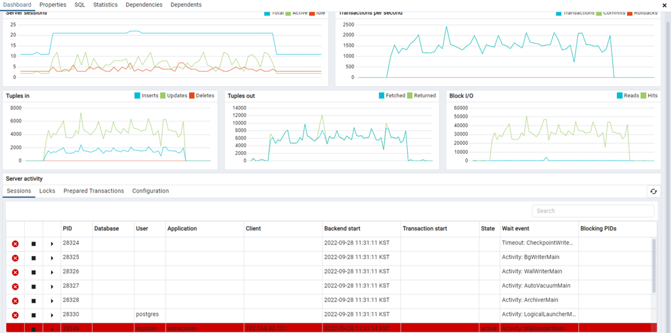The image size is (671, 333).
Task: Sort sessions by Backend start column
Action: pos(342,228)
